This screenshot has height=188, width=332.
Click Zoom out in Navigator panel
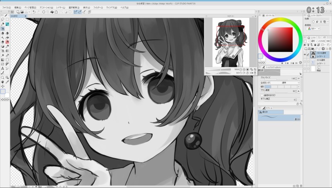pyautogui.click(x=241, y=69)
